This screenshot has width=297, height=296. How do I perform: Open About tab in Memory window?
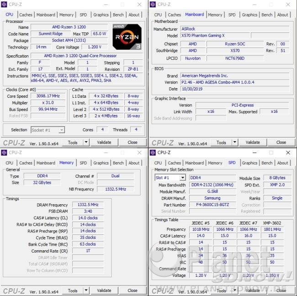(x=134, y=163)
